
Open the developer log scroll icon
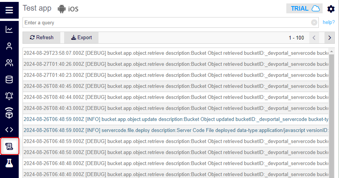[9, 146]
